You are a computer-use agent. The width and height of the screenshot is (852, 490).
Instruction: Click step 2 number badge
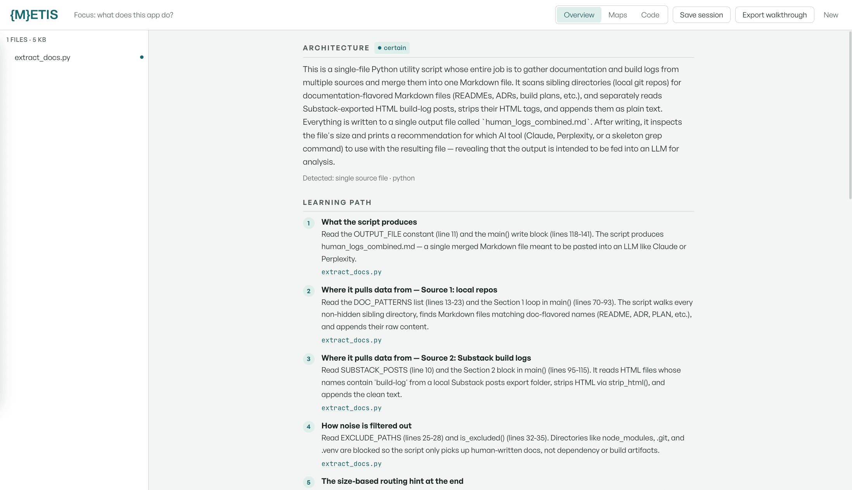coord(308,291)
